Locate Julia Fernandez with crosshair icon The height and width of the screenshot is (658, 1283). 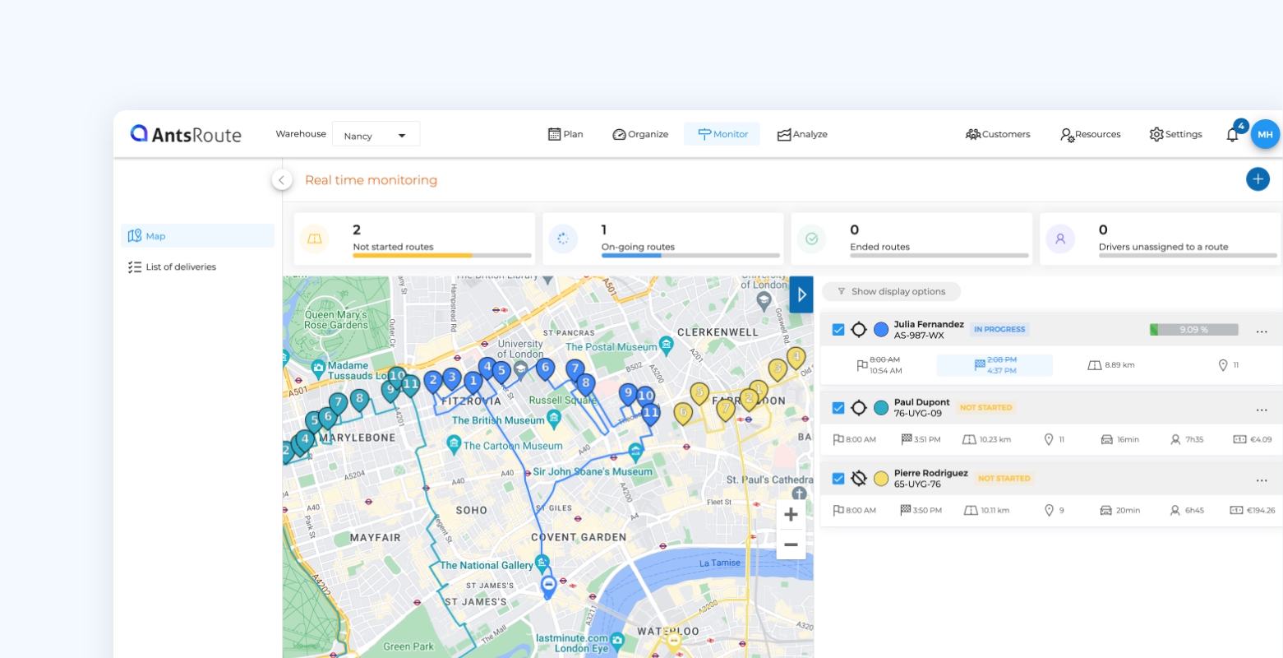coord(859,330)
